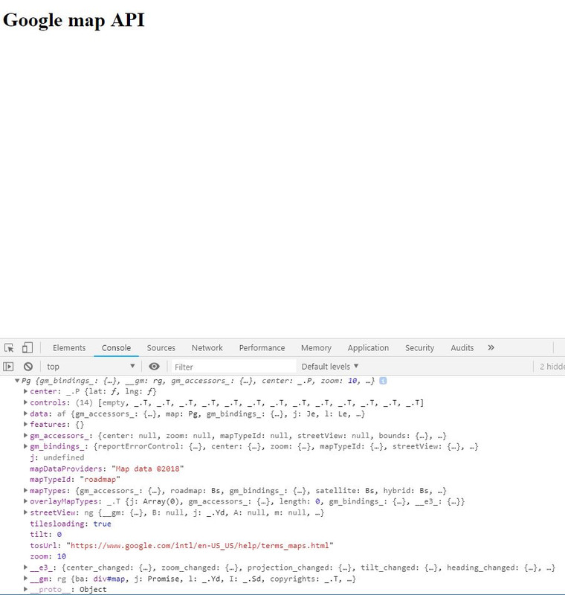Expand the __gm property

tap(25, 579)
